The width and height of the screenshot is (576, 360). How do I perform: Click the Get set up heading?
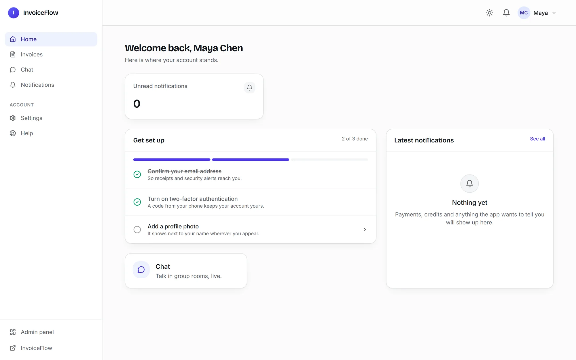(149, 140)
